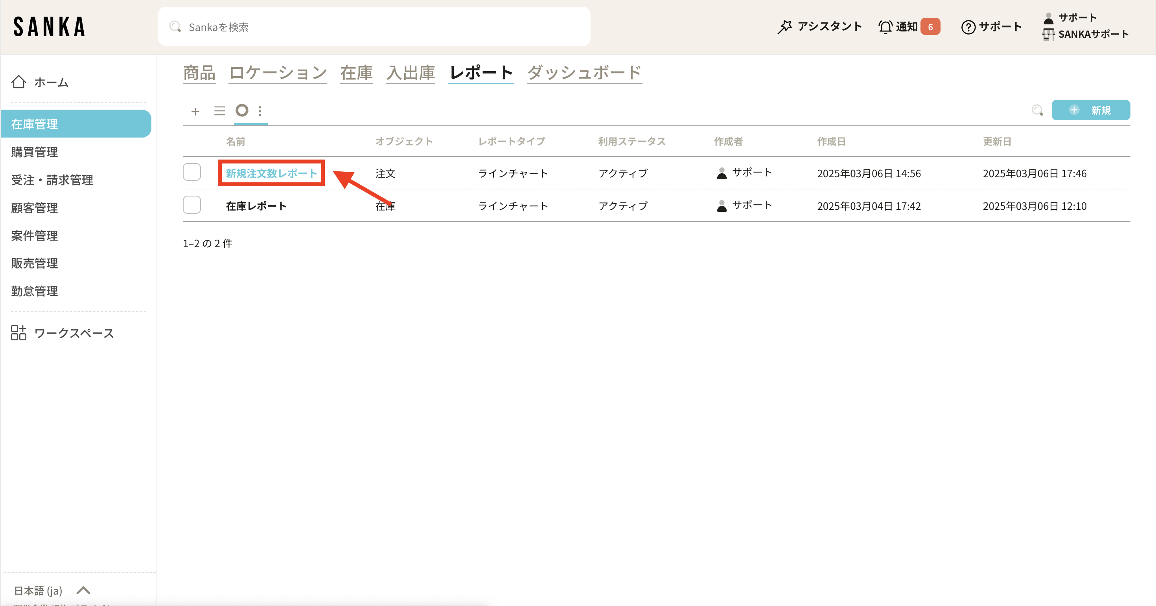Check the 在庫レポート row checkbox
Screen dimensions: 1156x606
pos(191,205)
